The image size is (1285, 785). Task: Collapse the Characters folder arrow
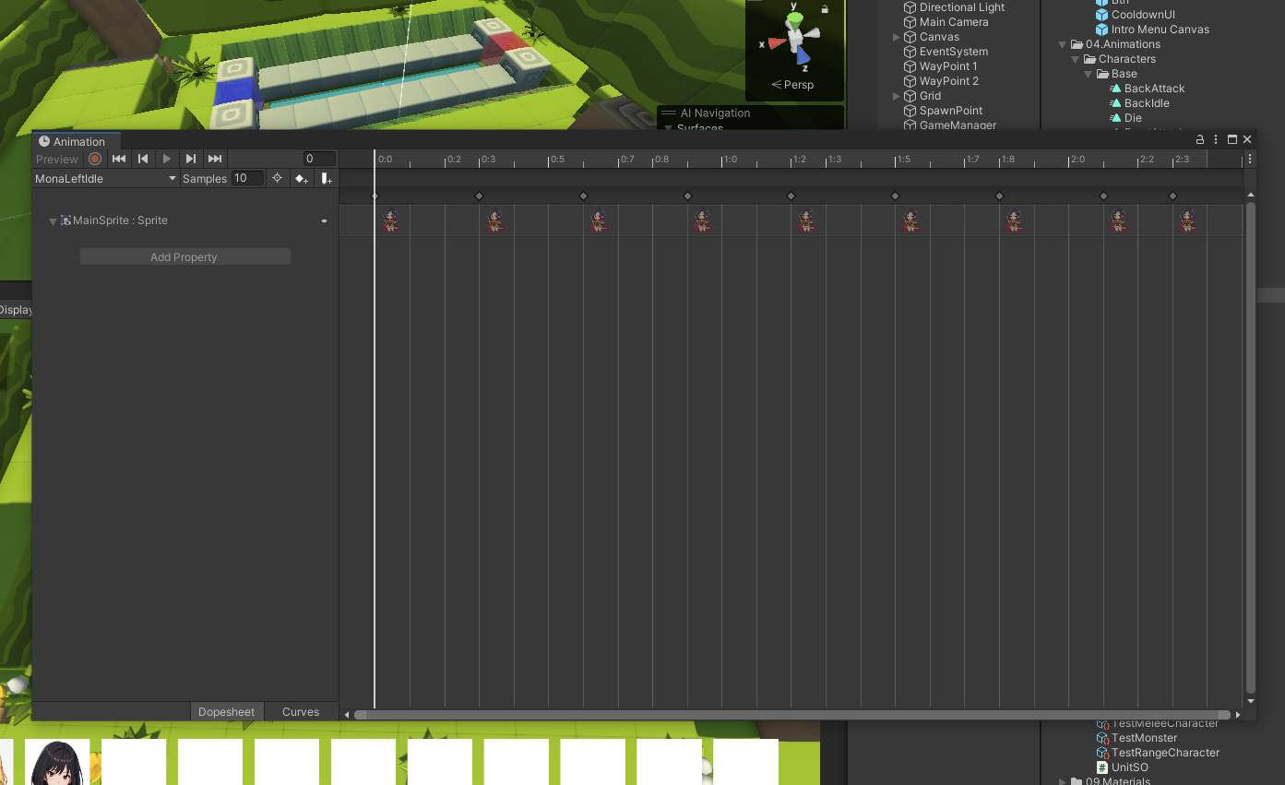click(x=1075, y=59)
